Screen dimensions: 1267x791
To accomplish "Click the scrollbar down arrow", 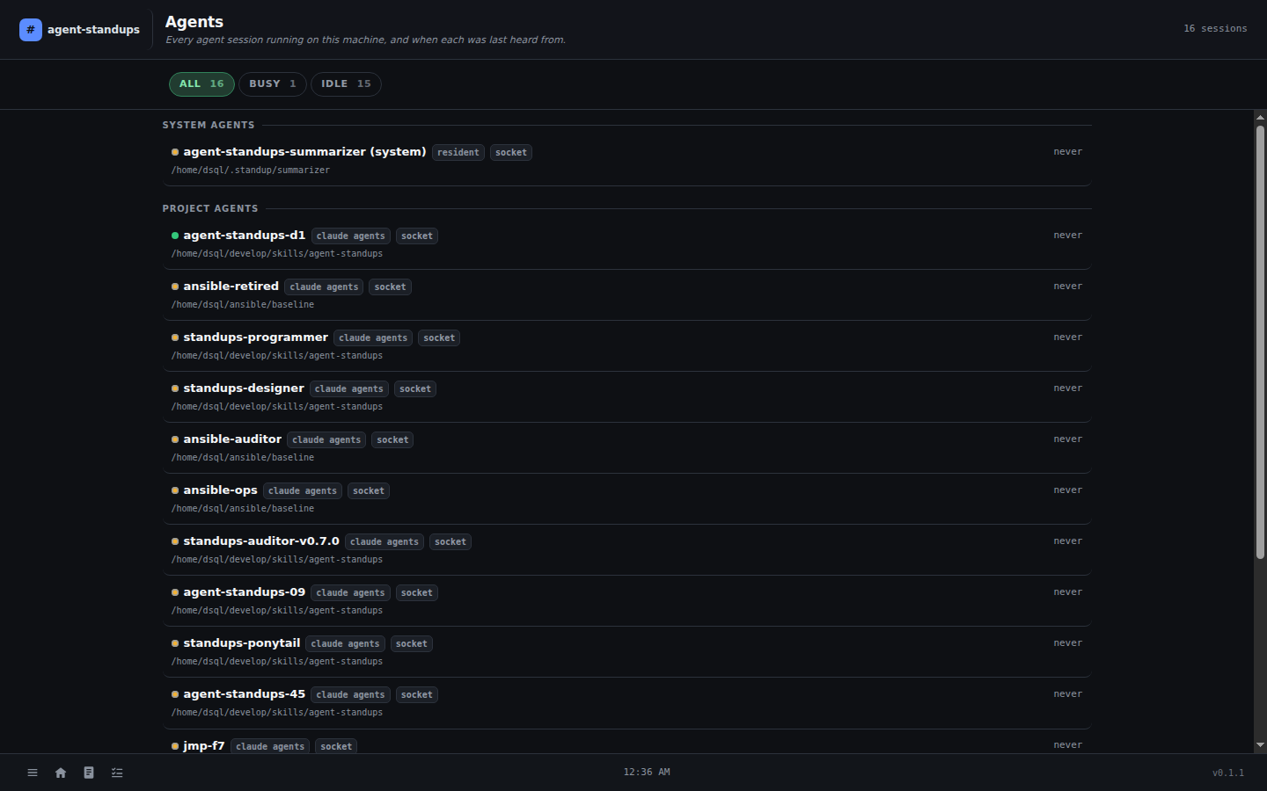I will pos(1260,745).
